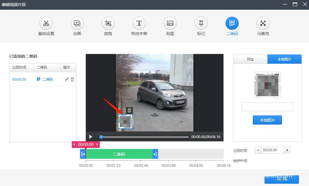Click the red playhead time marker 00:00.00
Screen dimensions: 309x186
pyautogui.click(x=86, y=144)
